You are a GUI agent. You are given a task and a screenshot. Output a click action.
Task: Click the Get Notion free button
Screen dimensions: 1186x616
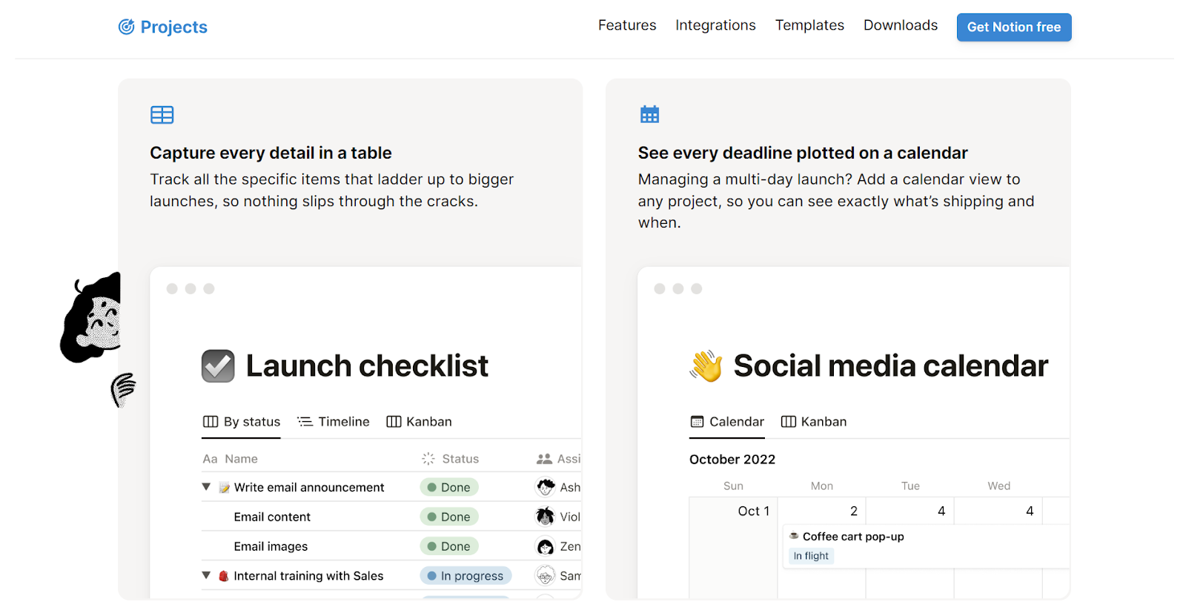1013,27
